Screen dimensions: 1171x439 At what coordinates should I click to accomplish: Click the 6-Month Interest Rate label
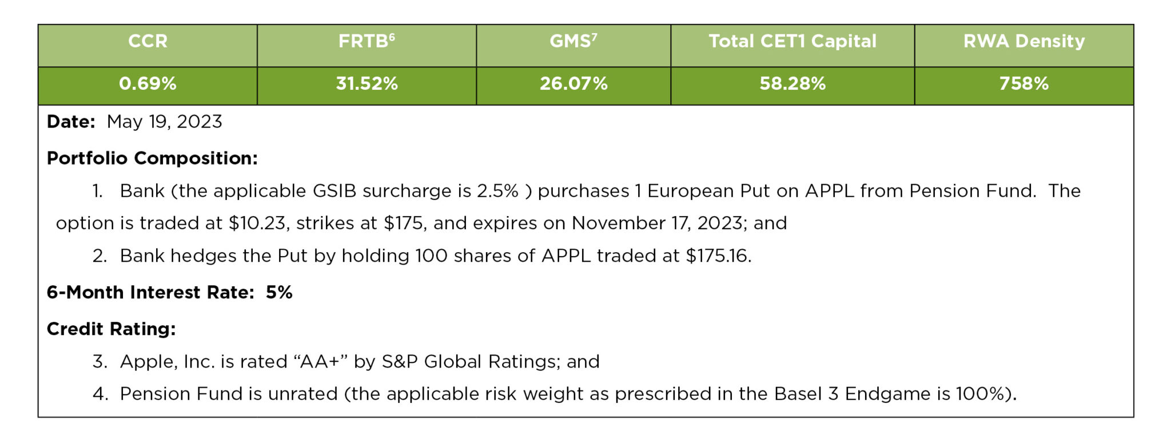coord(150,293)
